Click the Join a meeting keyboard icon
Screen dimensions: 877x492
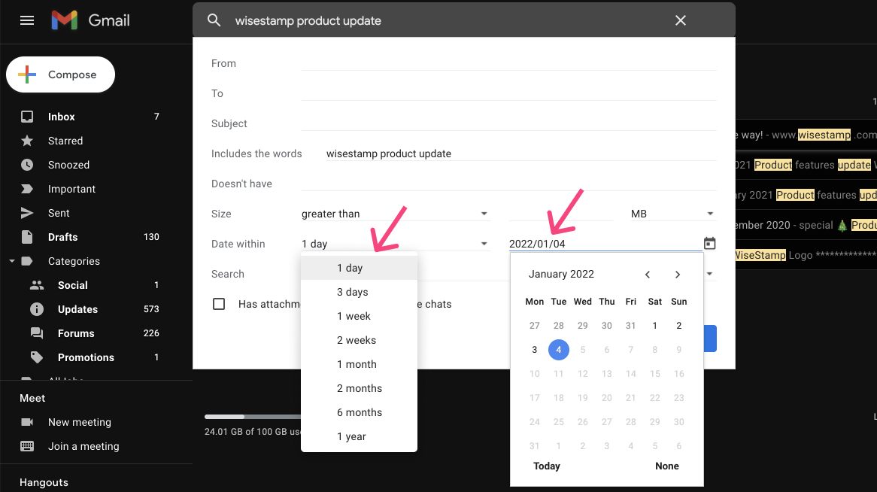coord(29,446)
